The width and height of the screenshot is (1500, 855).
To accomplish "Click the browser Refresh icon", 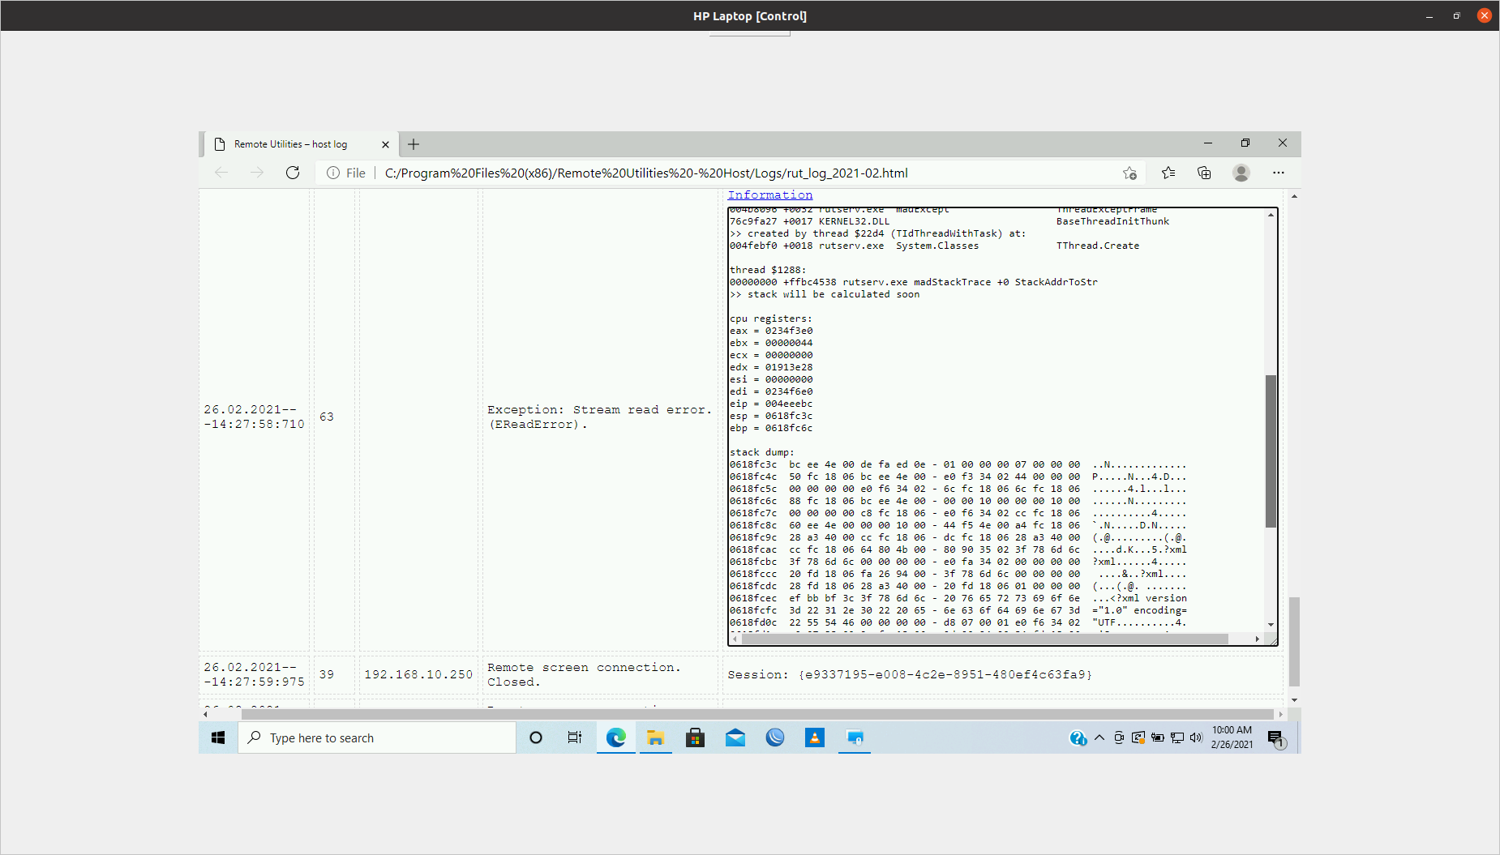I will (293, 173).
